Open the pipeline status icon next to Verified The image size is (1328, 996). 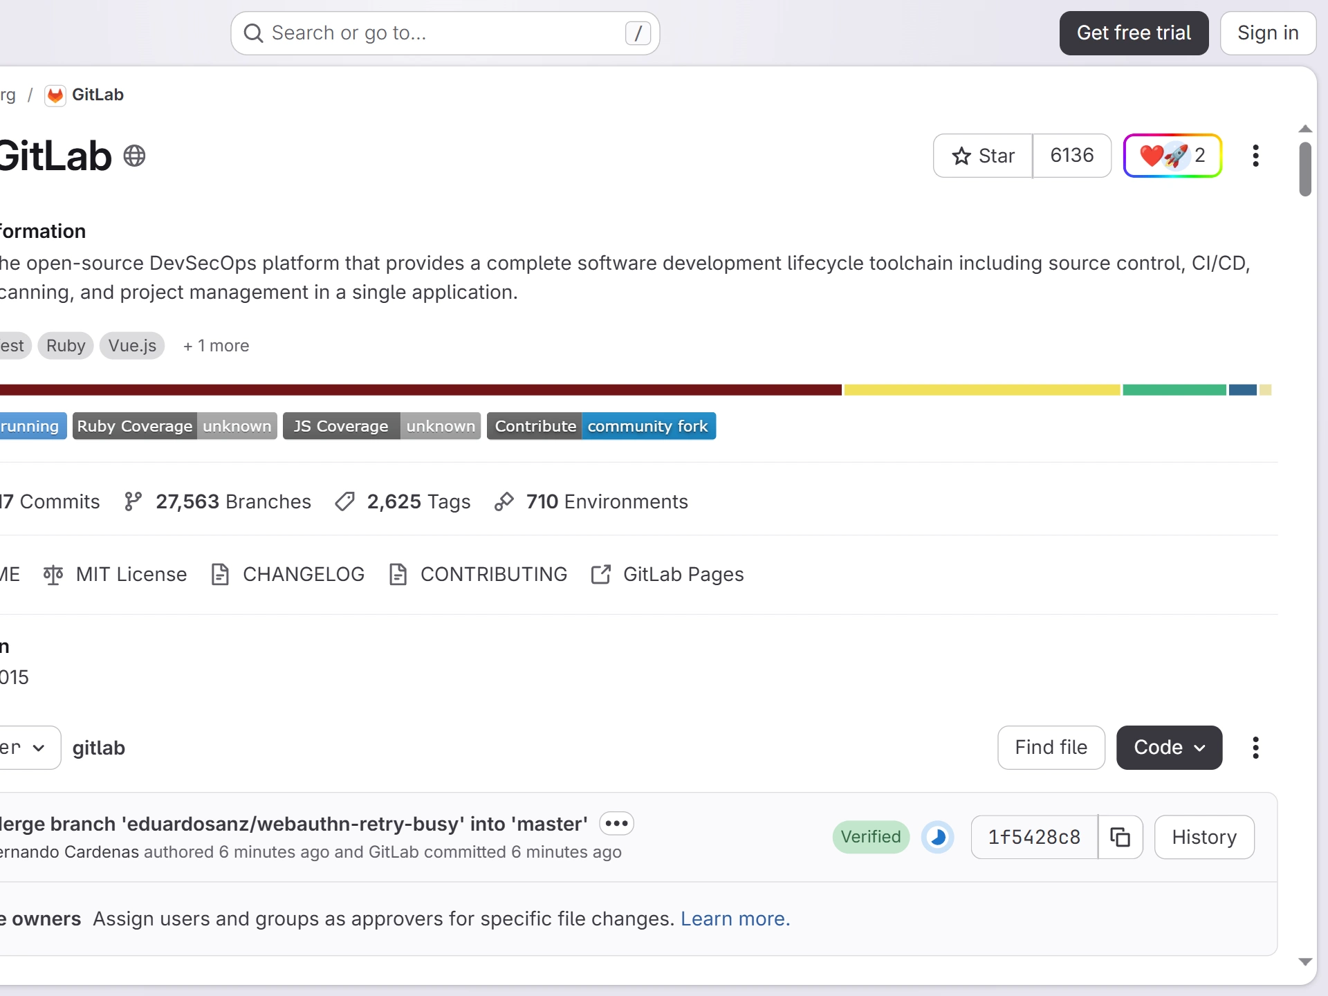click(x=938, y=837)
